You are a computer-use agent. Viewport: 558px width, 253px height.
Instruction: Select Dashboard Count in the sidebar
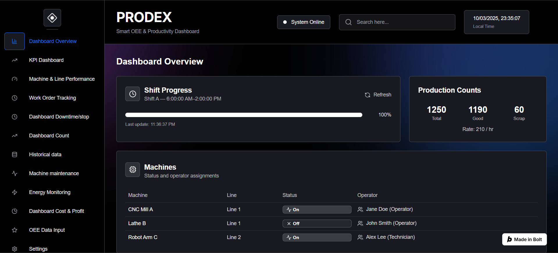[x=49, y=136]
